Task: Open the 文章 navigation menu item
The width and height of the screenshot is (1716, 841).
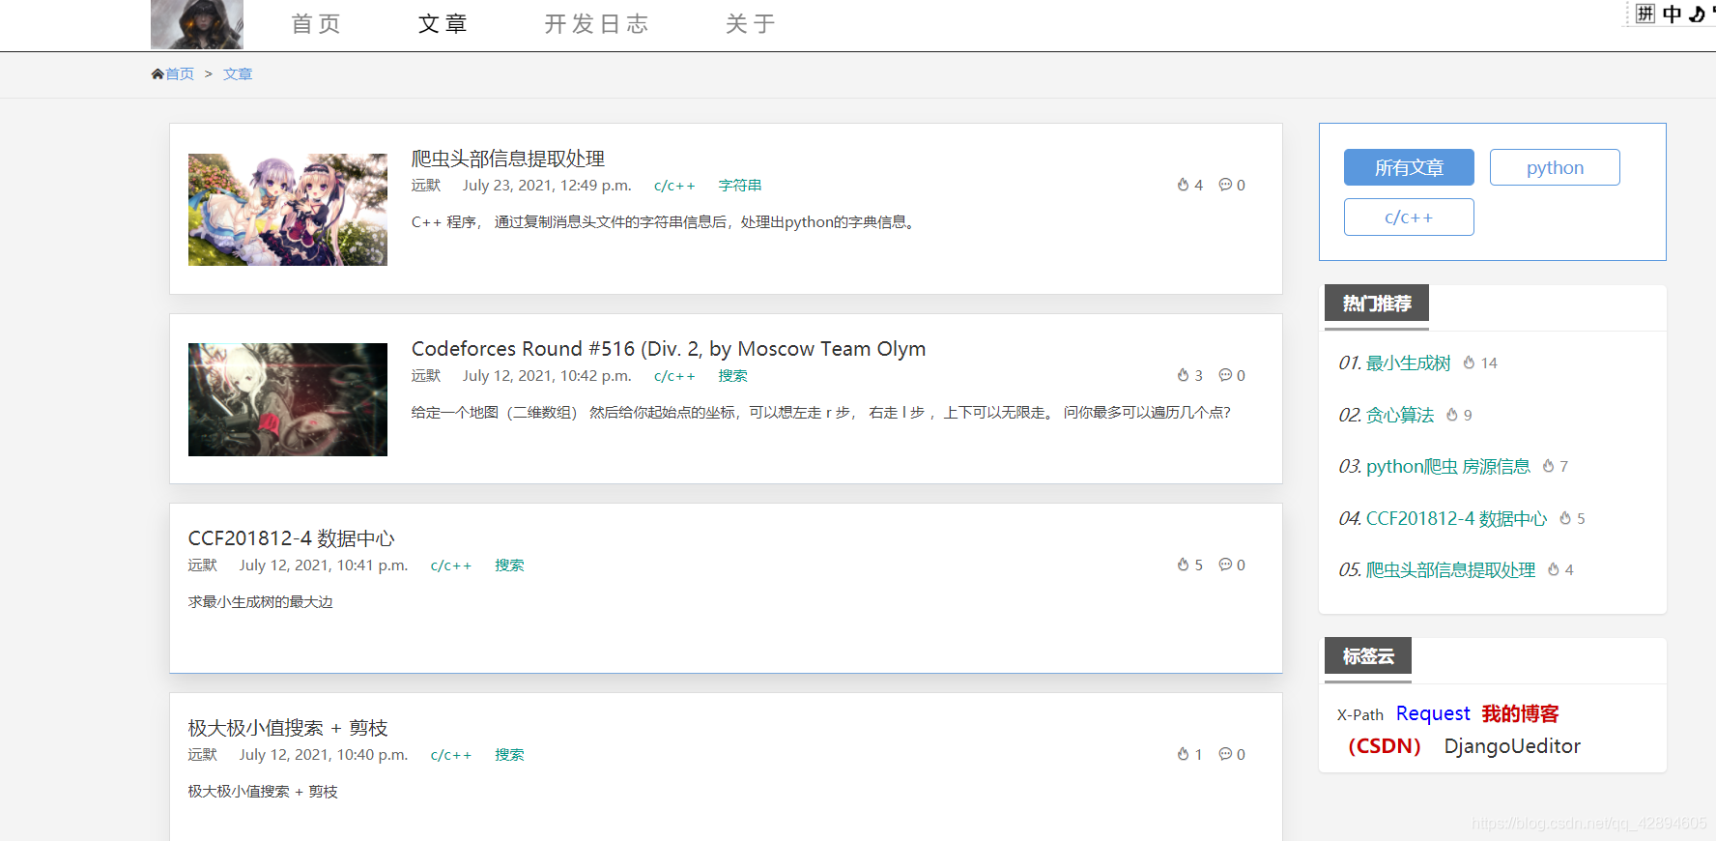Action: pyautogui.click(x=443, y=24)
